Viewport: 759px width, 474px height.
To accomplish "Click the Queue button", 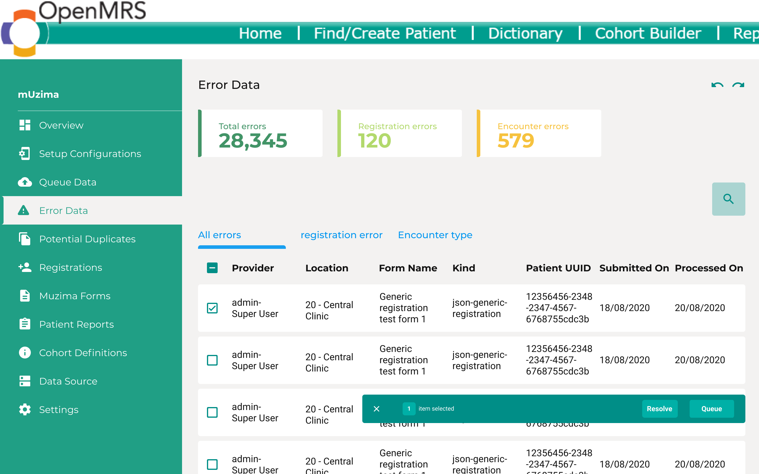I will coord(711,409).
